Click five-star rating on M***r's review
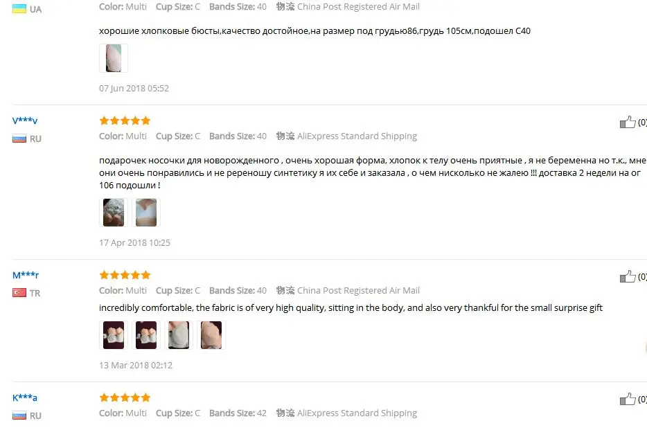The height and width of the screenshot is (430, 647). pos(125,275)
